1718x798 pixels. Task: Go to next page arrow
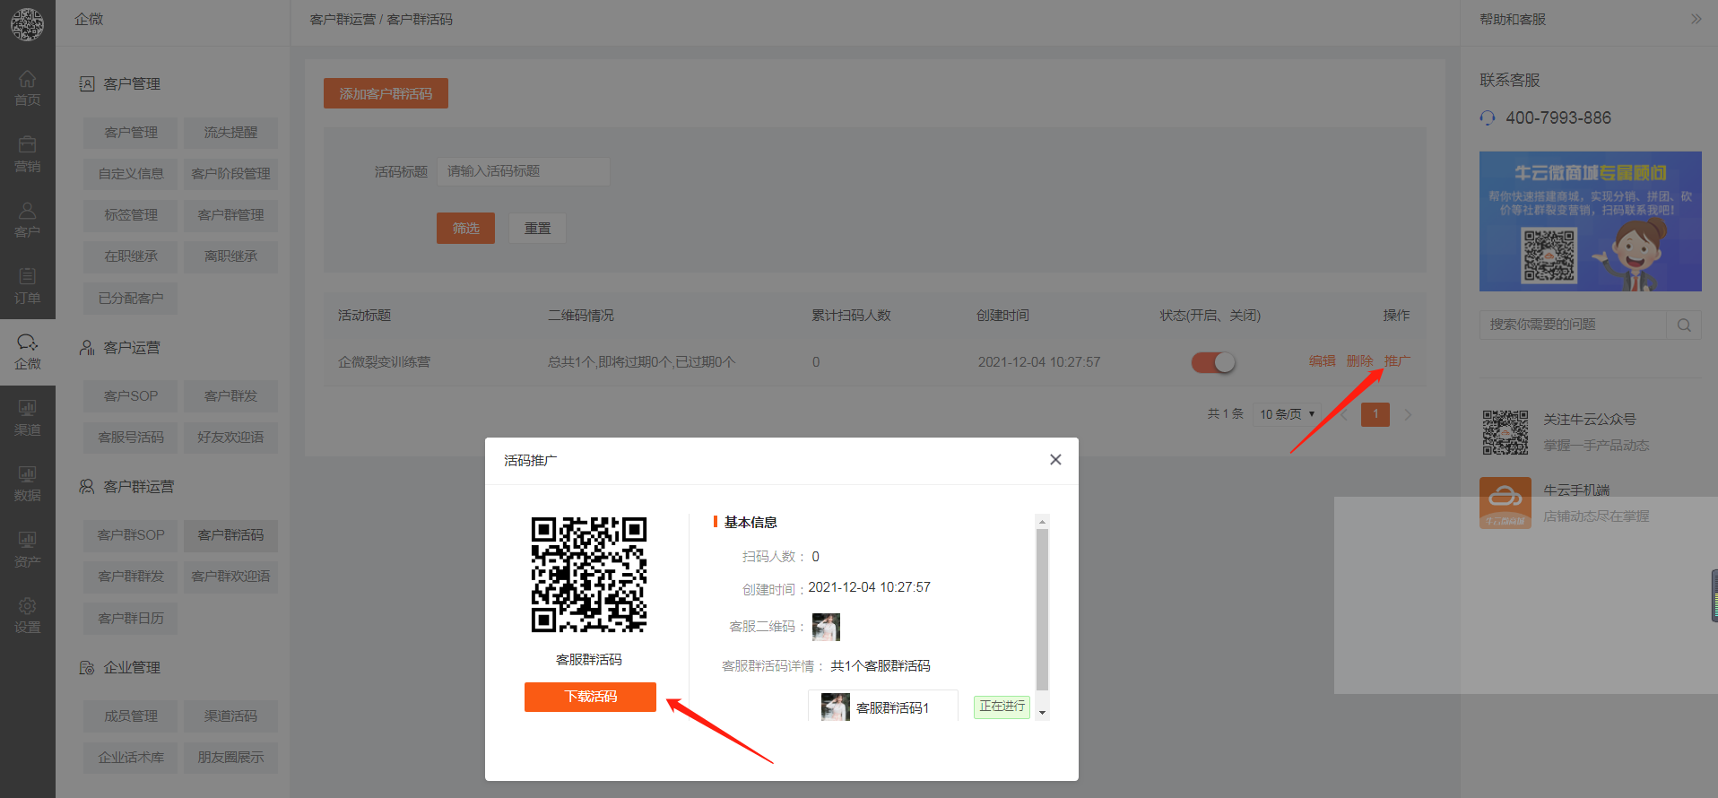pyautogui.click(x=1408, y=414)
